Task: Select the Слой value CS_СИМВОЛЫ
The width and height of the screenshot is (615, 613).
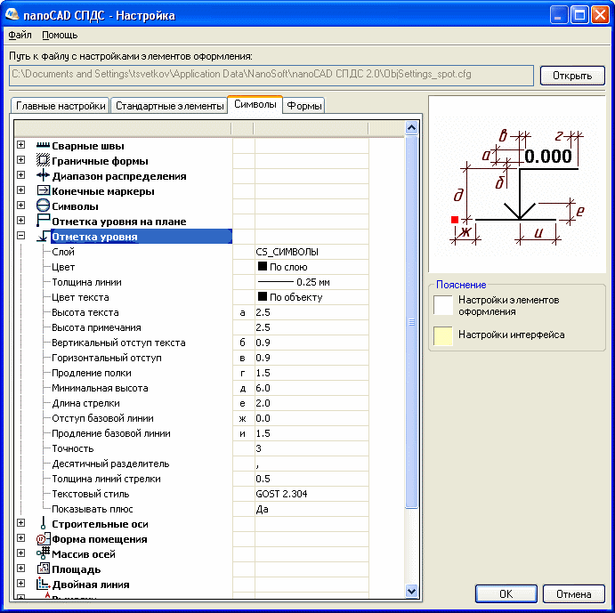Action: coord(312,252)
